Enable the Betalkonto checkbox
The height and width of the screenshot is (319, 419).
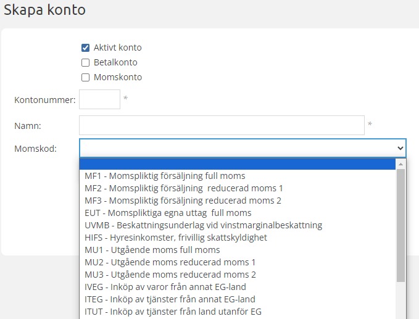86,62
